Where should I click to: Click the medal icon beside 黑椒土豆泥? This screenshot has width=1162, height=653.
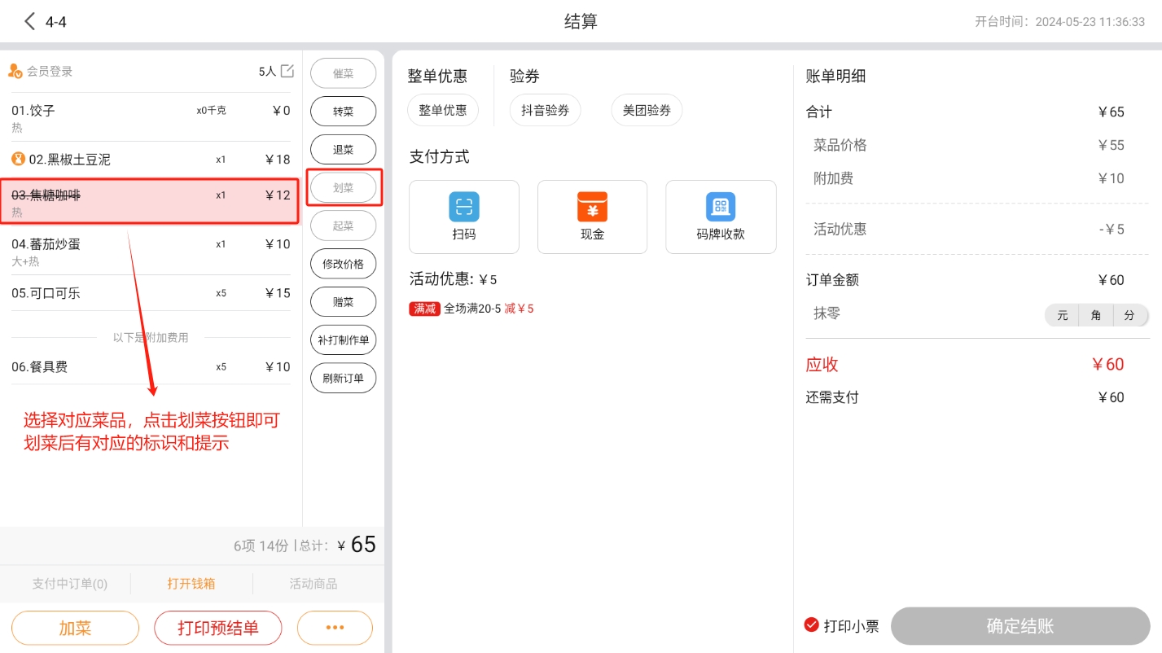tap(18, 159)
